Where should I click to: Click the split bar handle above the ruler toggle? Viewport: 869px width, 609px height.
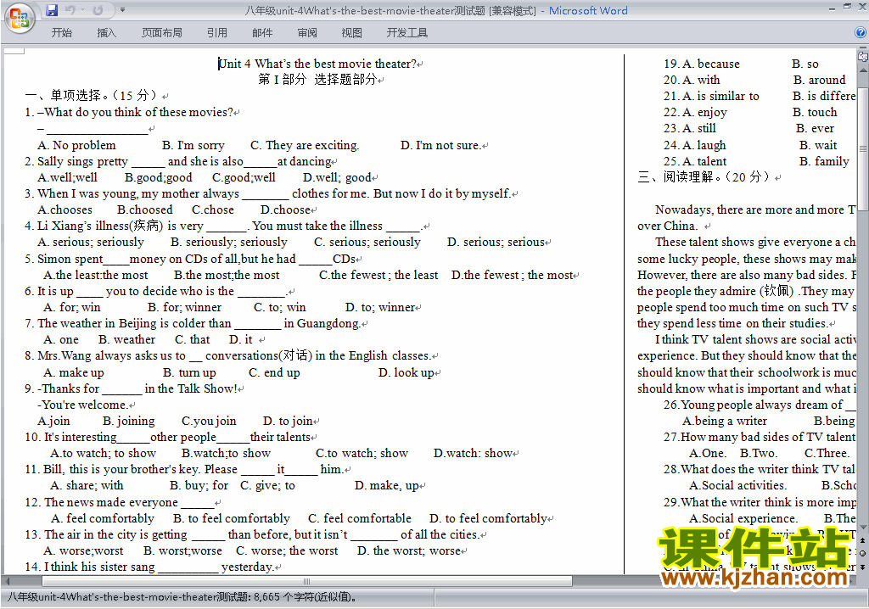coord(863,48)
